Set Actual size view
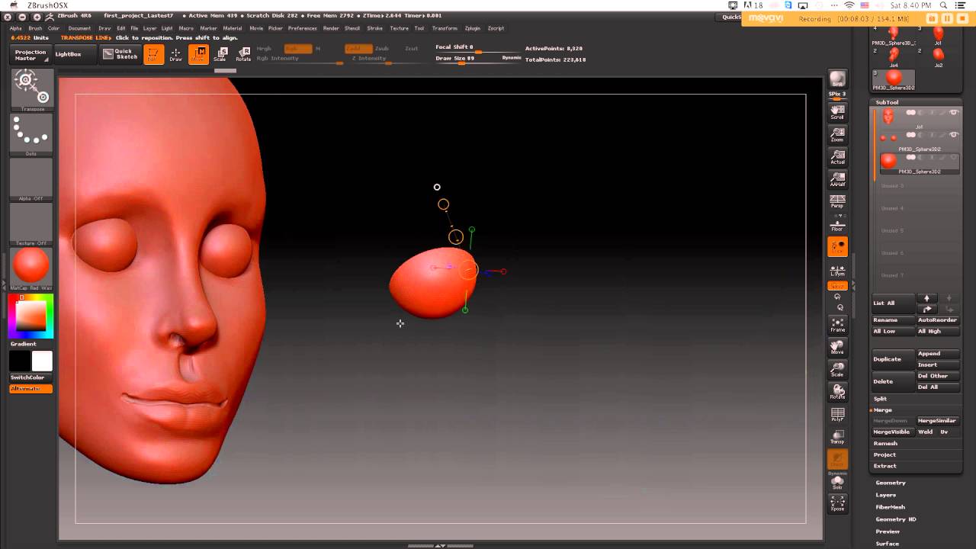This screenshot has height=549, width=976. coord(837,157)
